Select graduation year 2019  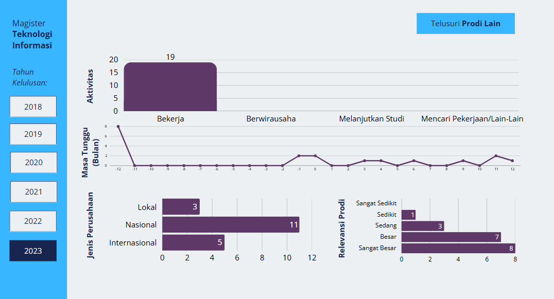tap(33, 134)
